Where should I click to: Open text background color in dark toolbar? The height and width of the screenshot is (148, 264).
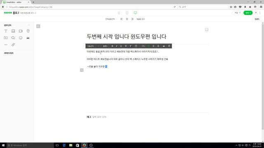click(136, 46)
